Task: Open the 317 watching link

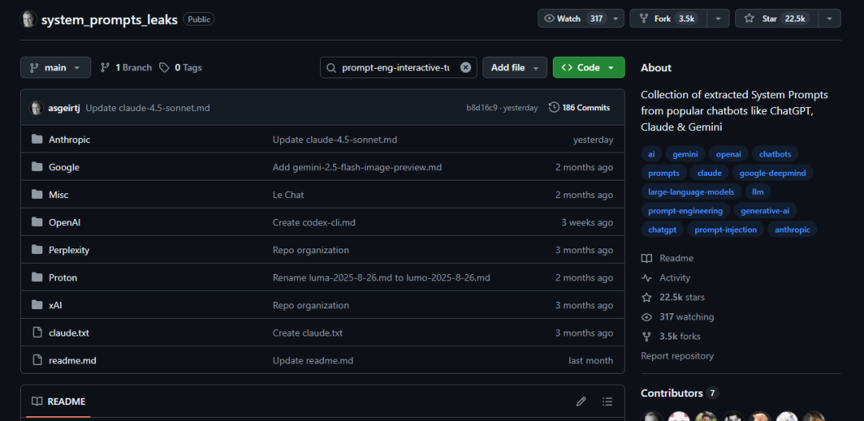Action: (x=678, y=317)
